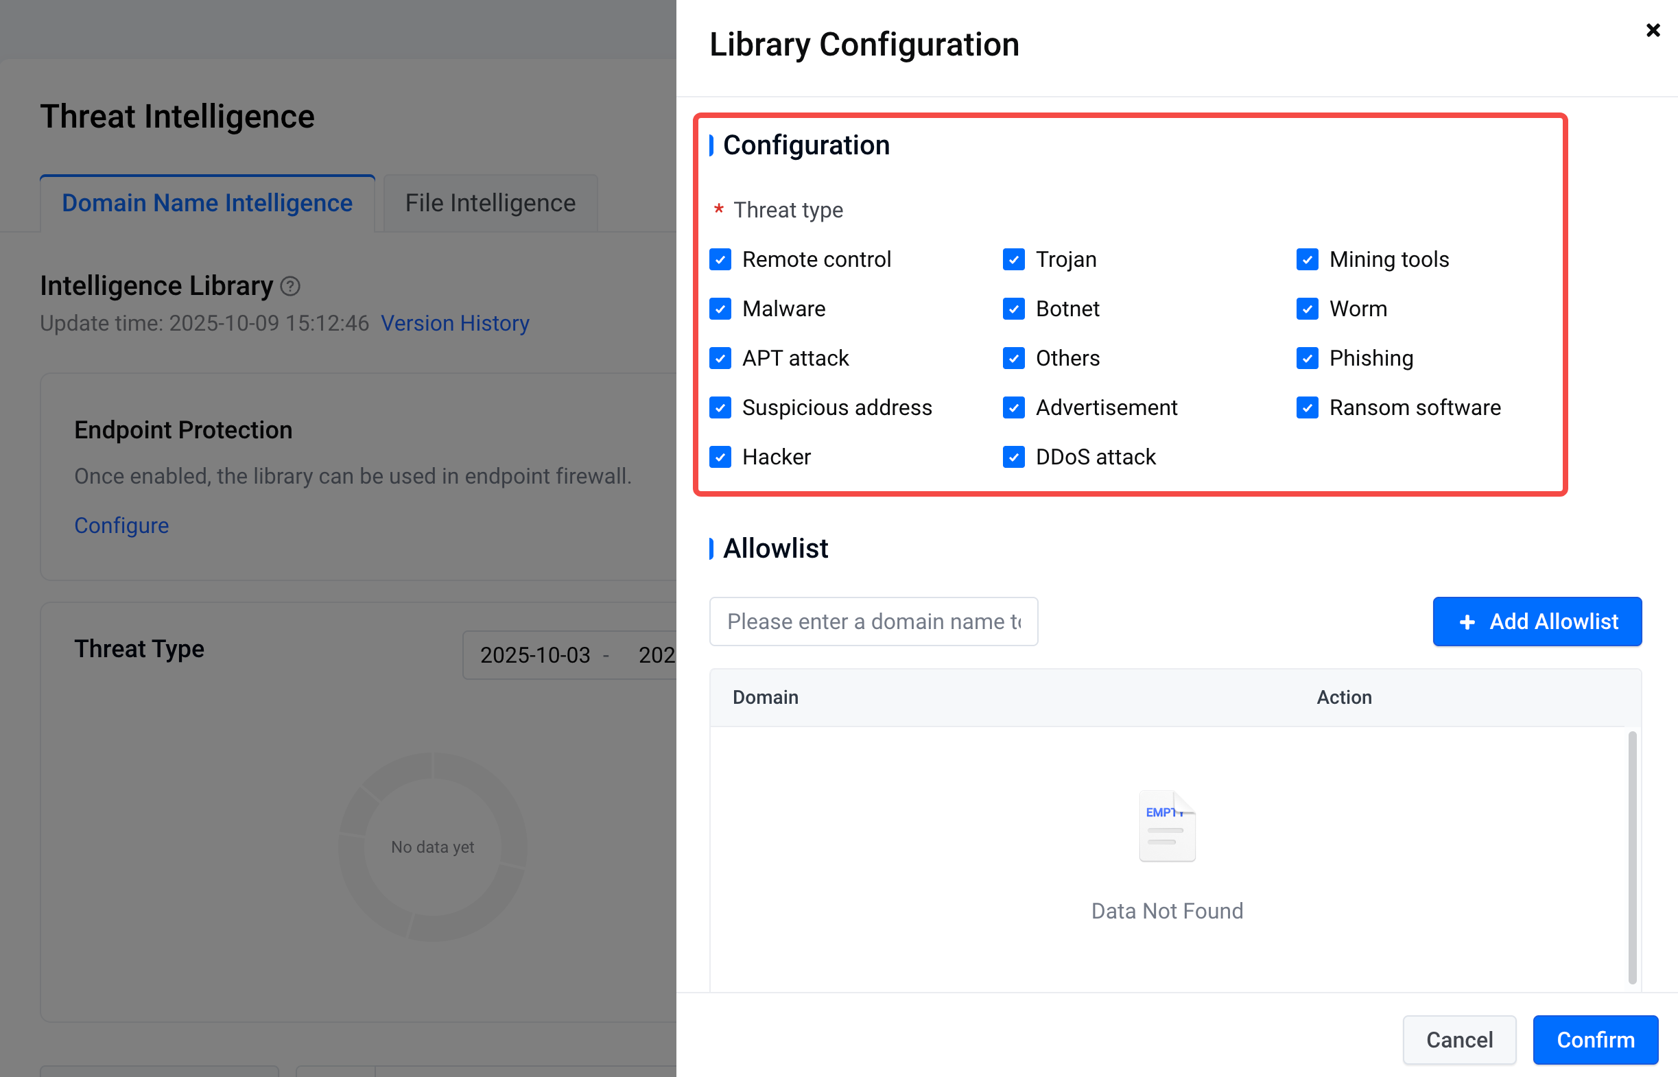The width and height of the screenshot is (1678, 1077).
Task: Uncheck the Phishing threat type
Action: point(1307,358)
